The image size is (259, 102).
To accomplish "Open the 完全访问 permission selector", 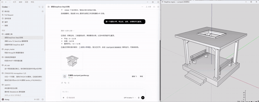I will coord(70,98).
